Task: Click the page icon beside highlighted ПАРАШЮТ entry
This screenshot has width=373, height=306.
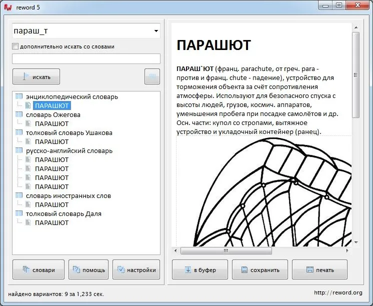Action: [x=28, y=105]
